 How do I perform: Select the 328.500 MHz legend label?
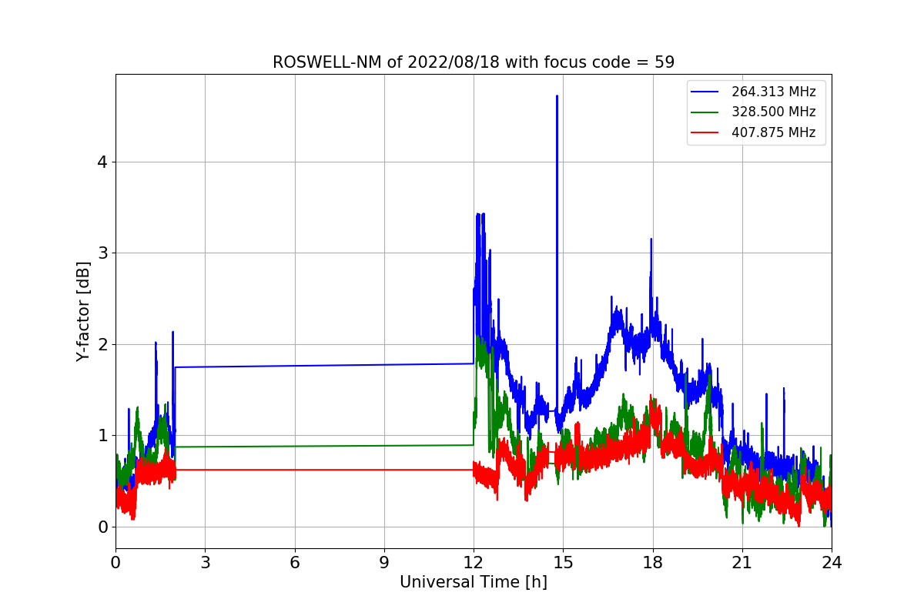(773, 112)
